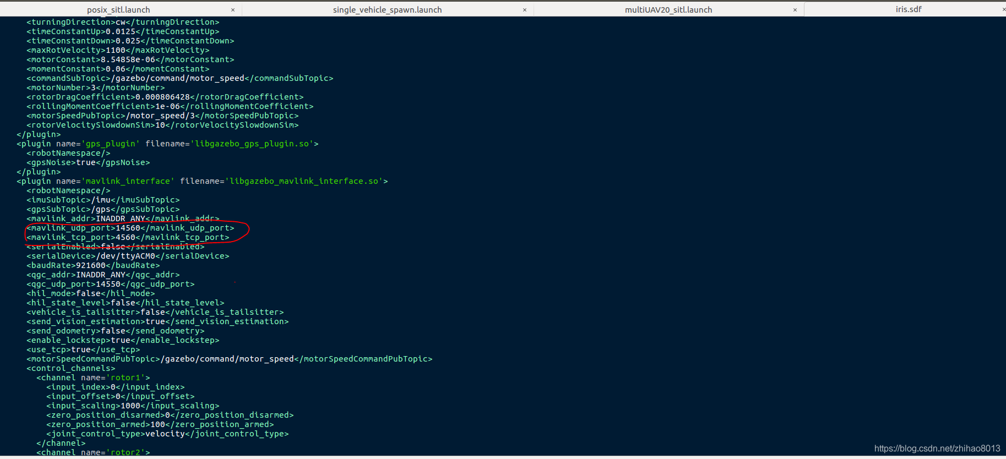Click the mavlink_addr INADDR_ANY line
1006x459 pixels.
click(123, 218)
